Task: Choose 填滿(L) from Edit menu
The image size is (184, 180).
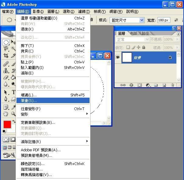Action: (53, 95)
